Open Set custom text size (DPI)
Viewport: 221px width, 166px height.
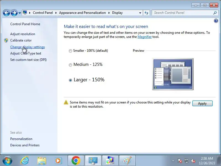28,60
